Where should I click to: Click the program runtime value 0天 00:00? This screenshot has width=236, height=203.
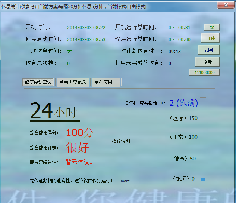click(x=179, y=39)
